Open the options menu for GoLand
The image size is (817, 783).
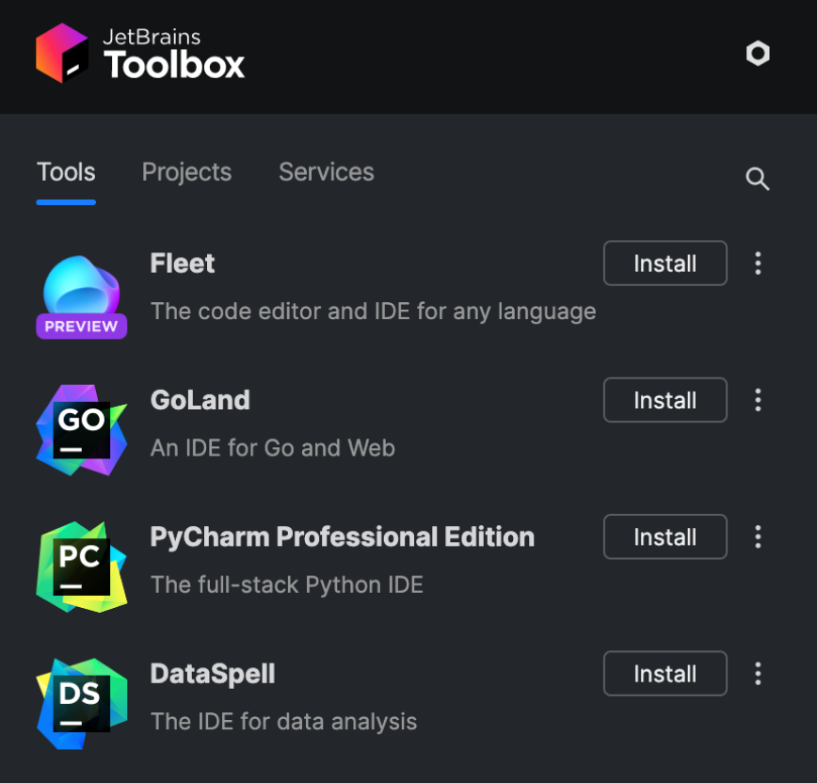tap(758, 400)
